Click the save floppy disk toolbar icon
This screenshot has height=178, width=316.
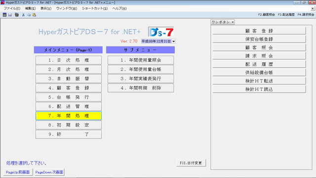click(10, 15)
